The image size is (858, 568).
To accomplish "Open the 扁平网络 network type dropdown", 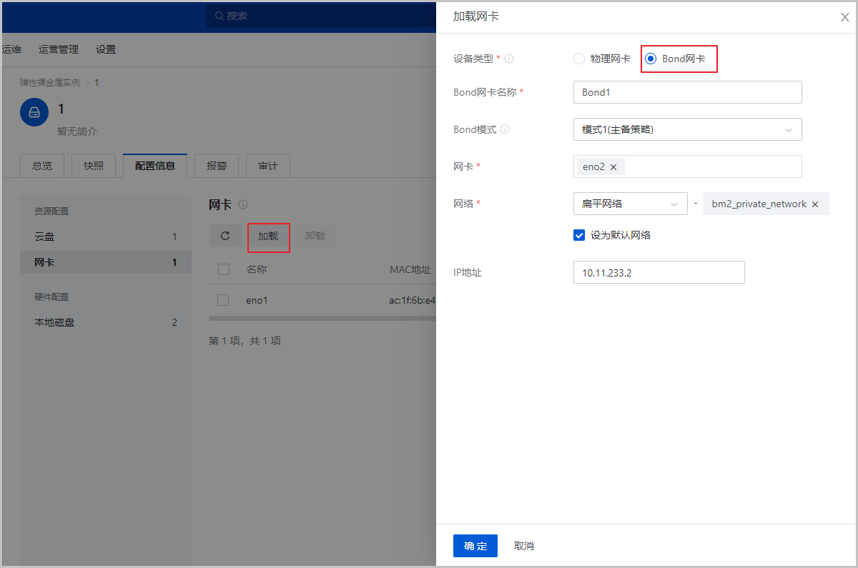I will click(x=630, y=204).
